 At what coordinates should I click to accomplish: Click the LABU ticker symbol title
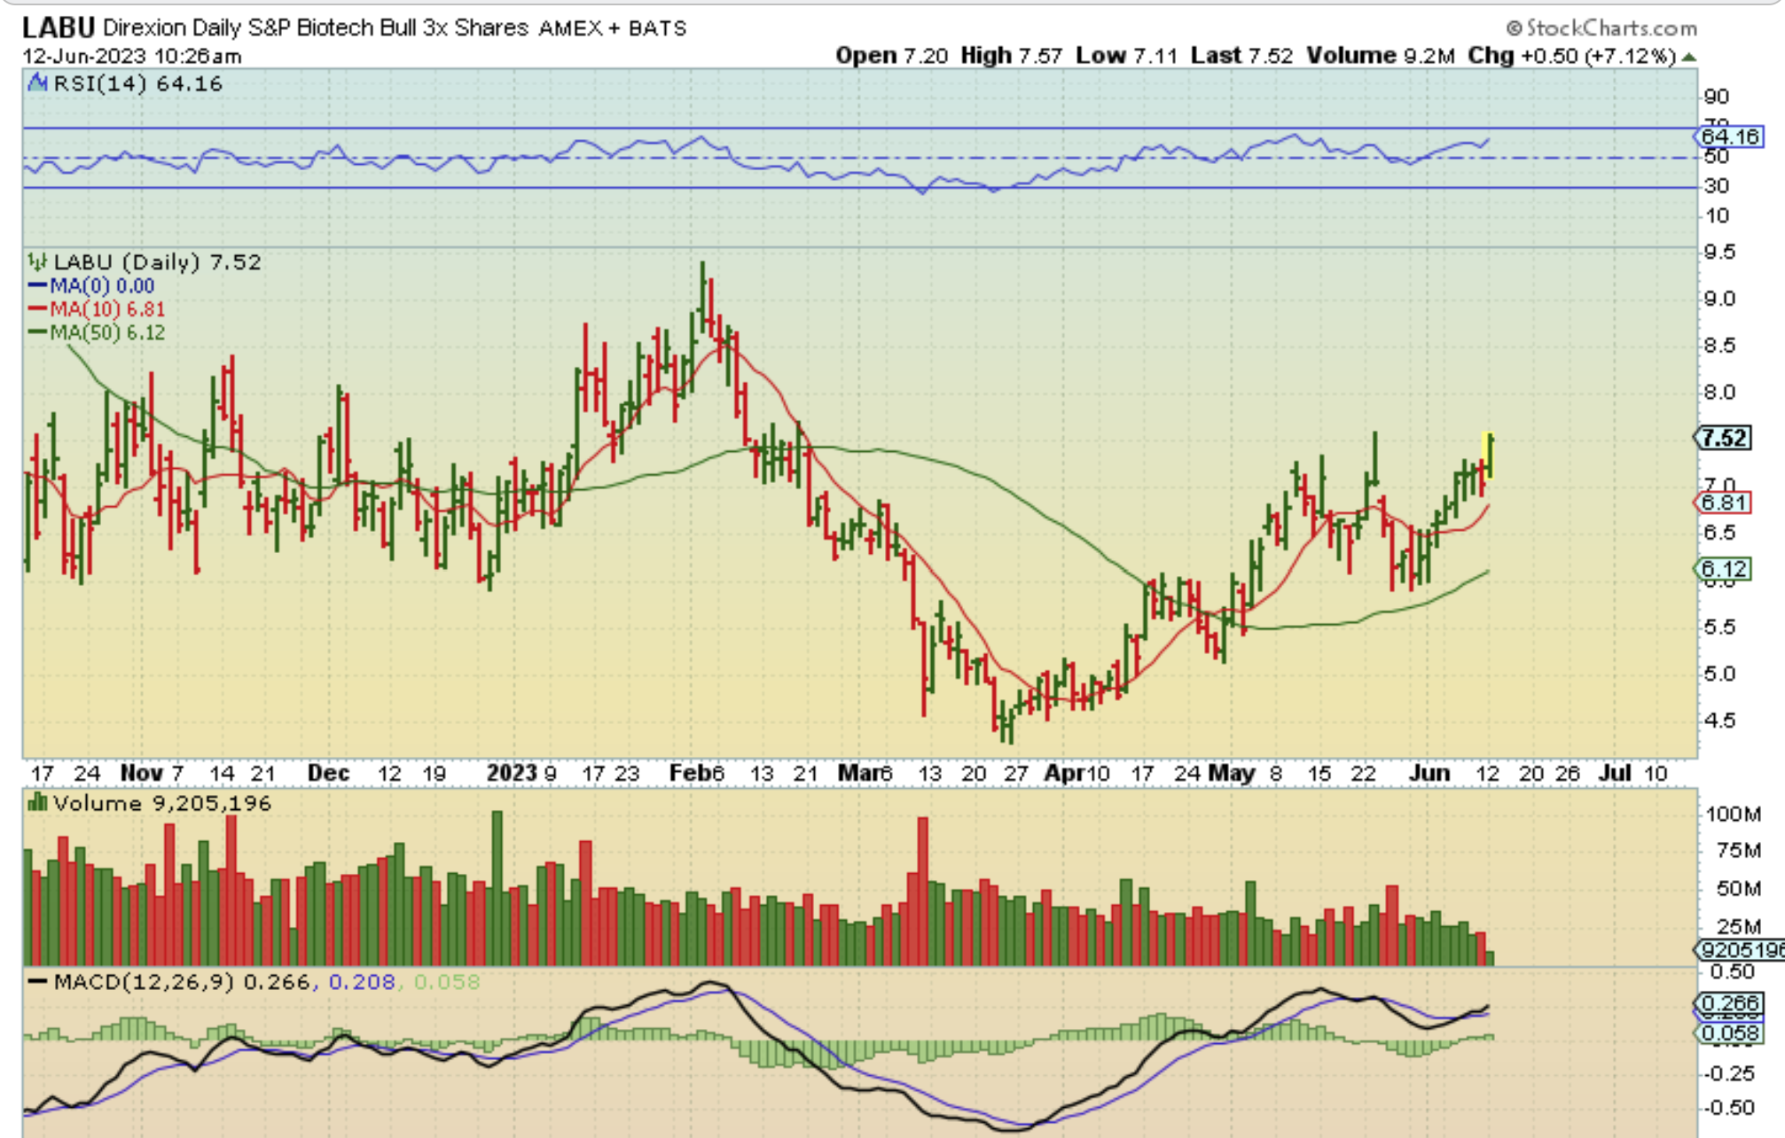58,27
